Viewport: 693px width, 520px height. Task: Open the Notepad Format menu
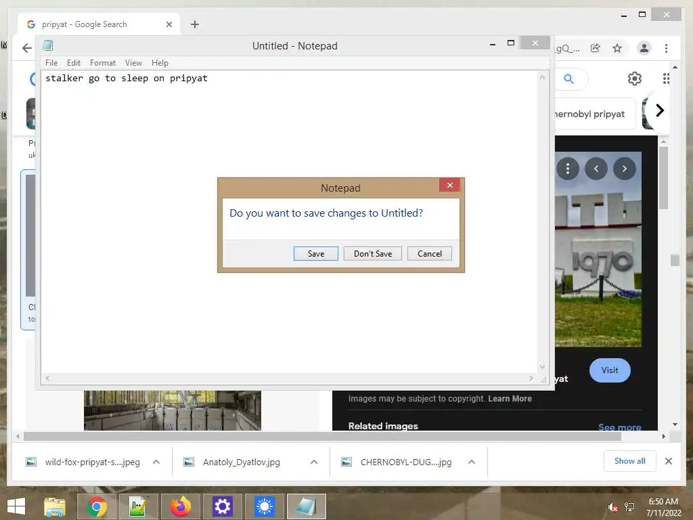(103, 63)
